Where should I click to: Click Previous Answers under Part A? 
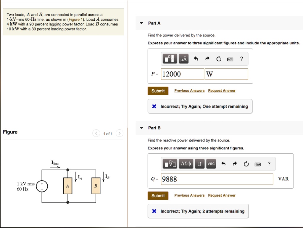189,91
